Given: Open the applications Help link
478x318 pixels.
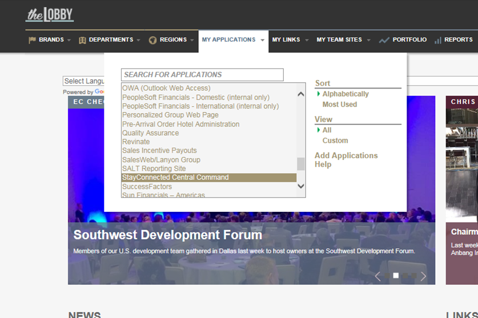Looking at the screenshot, I should 323,164.
